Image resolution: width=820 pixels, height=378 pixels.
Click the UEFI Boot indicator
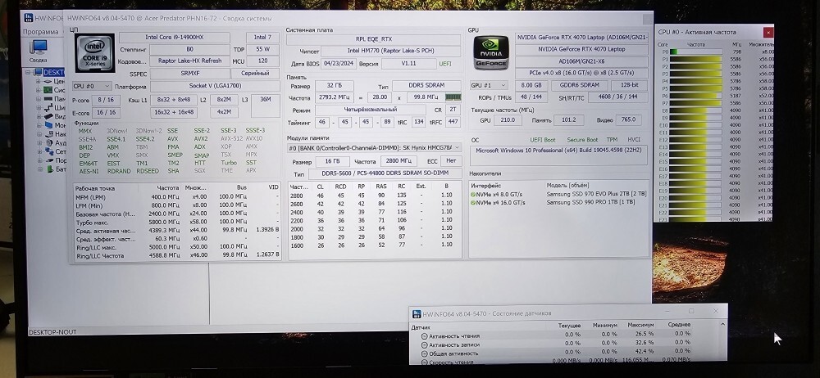[x=543, y=140]
